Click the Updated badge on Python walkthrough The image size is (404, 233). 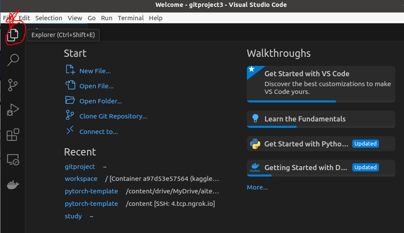[x=365, y=144]
